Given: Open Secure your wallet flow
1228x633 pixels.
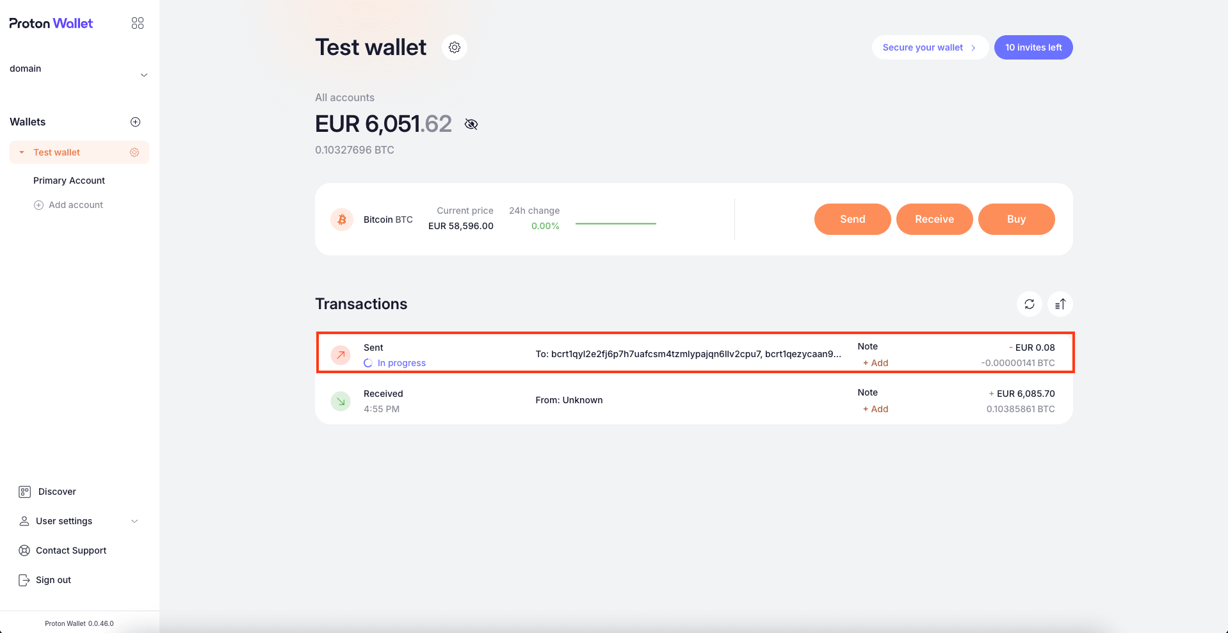Looking at the screenshot, I should 929,47.
